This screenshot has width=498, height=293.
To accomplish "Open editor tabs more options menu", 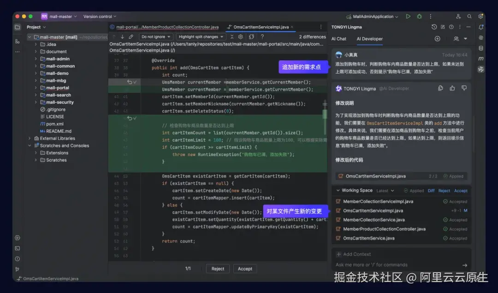I will (x=321, y=27).
